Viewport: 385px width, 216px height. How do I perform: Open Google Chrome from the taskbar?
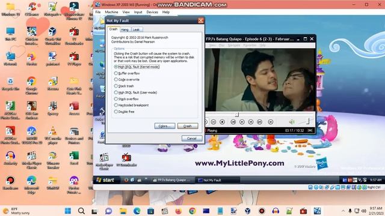[192, 211]
